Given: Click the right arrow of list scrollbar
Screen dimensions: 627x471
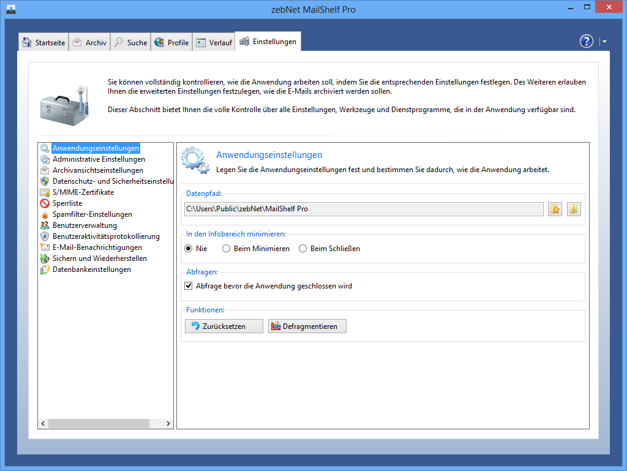Looking at the screenshot, I should pos(168,423).
